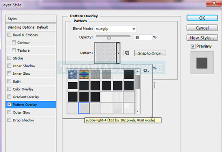Open the Blend Mode Multiply dropdown
Image resolution: width=222 pixels, height=152 pixels.
(116, 29)
